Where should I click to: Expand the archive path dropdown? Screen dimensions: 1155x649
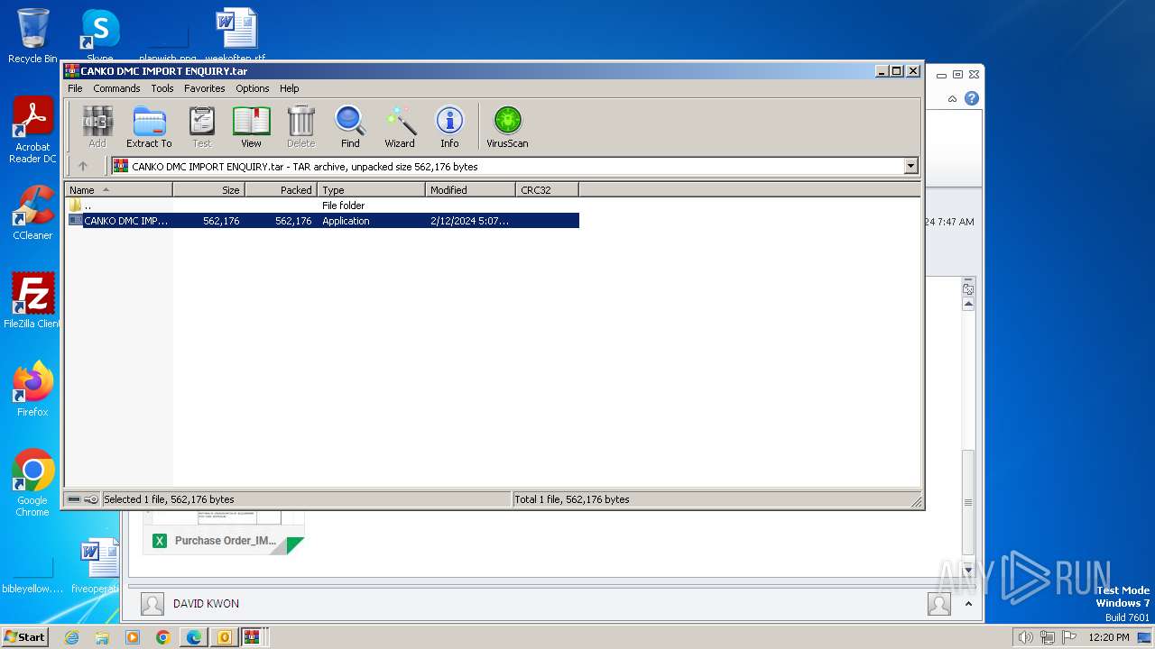coord(910,166)
